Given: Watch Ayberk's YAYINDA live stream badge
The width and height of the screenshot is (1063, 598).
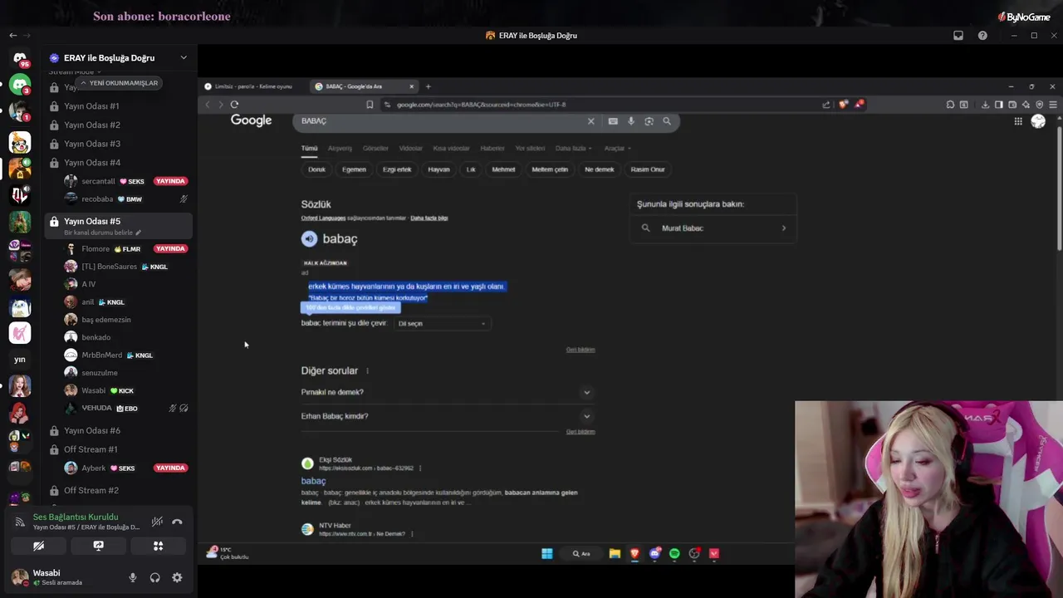Looking at the screenshot, I should [x=170, y=468].
